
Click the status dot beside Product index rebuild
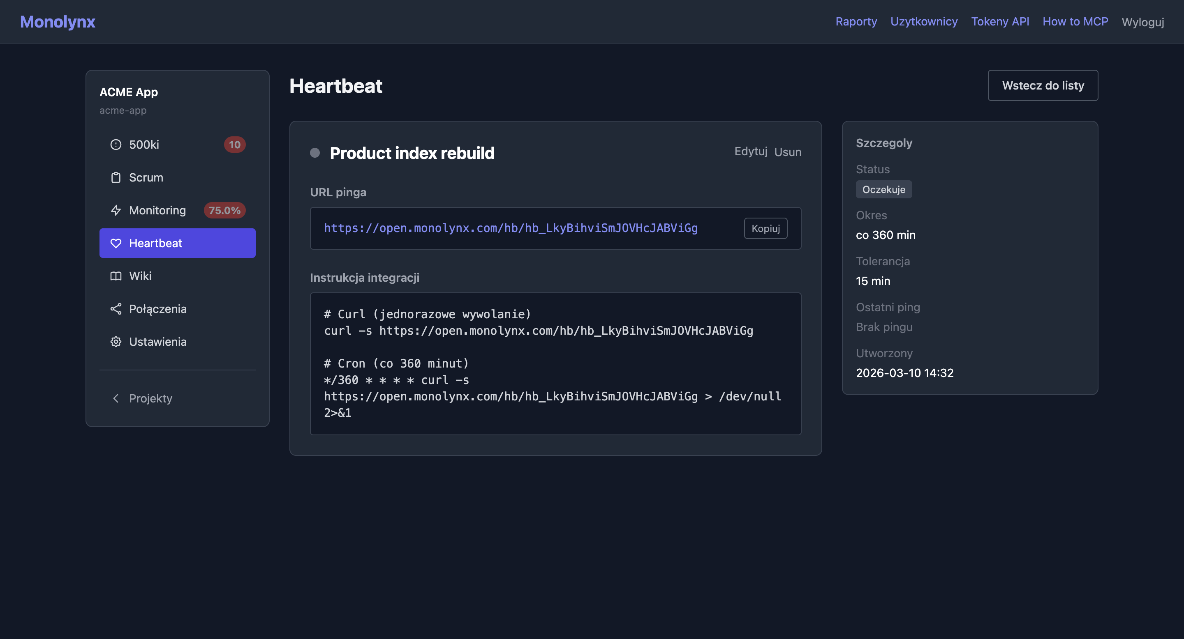315,153
